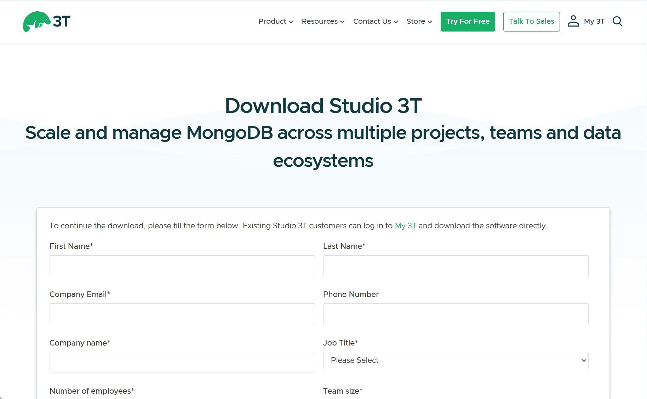Viewport: 647px width, 399px height.
Task: Click the Download Studio 3T heading
Action: (323, 106)
